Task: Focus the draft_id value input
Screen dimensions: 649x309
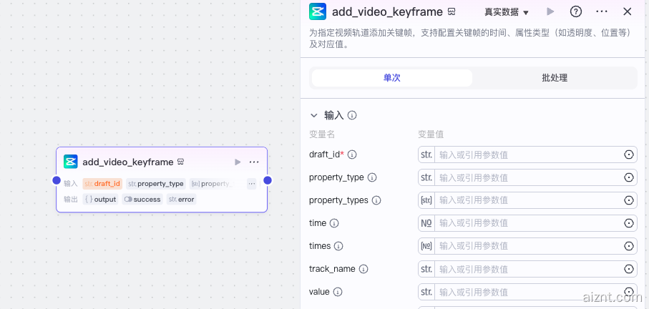Action: click(x=529, y=154)
